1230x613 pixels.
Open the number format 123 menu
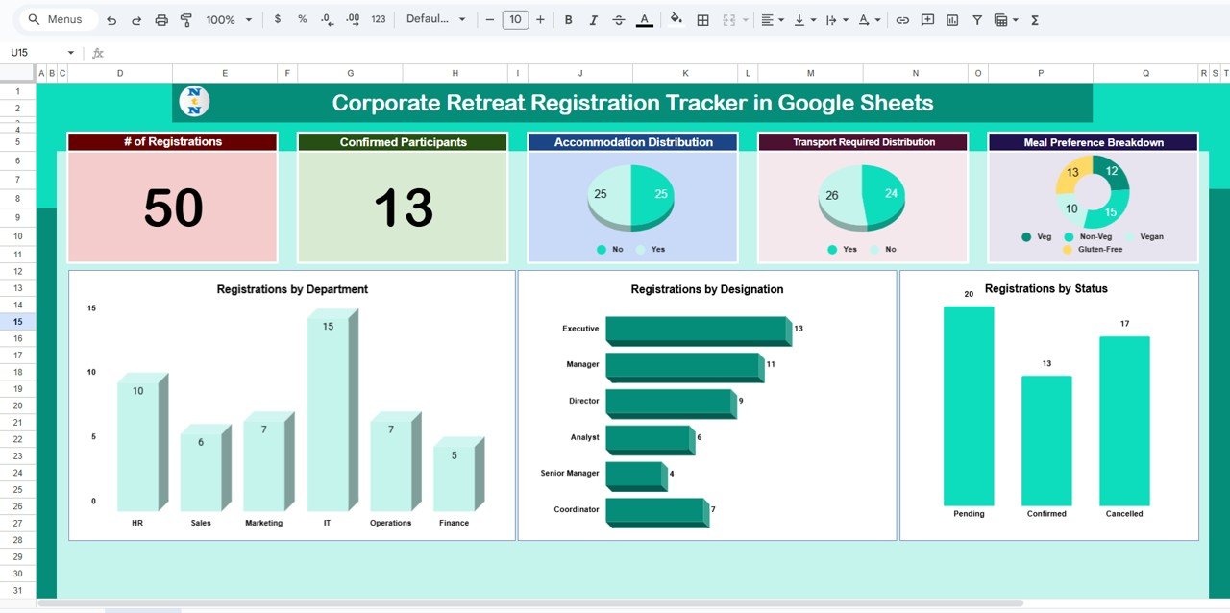(377, 19)
